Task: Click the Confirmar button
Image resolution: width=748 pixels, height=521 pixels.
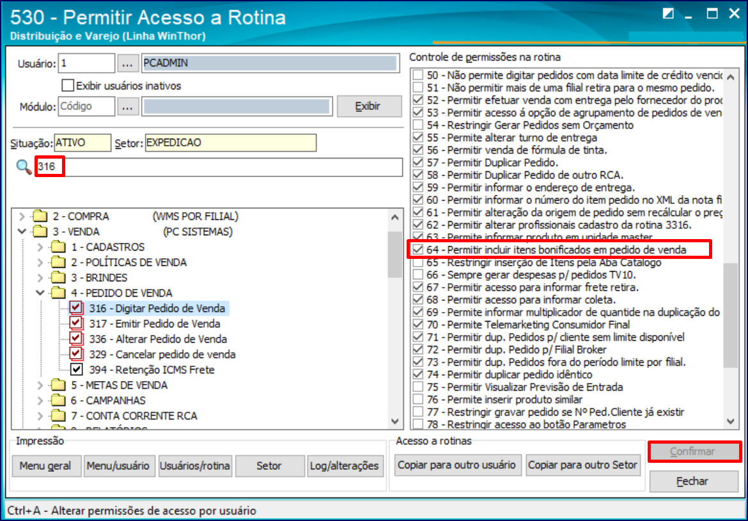Action: coord(693,451)
